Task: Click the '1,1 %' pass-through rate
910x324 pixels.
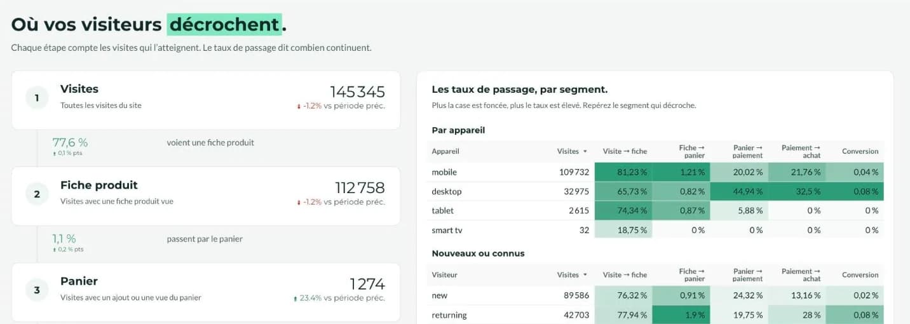Action: tap(64, 238)
